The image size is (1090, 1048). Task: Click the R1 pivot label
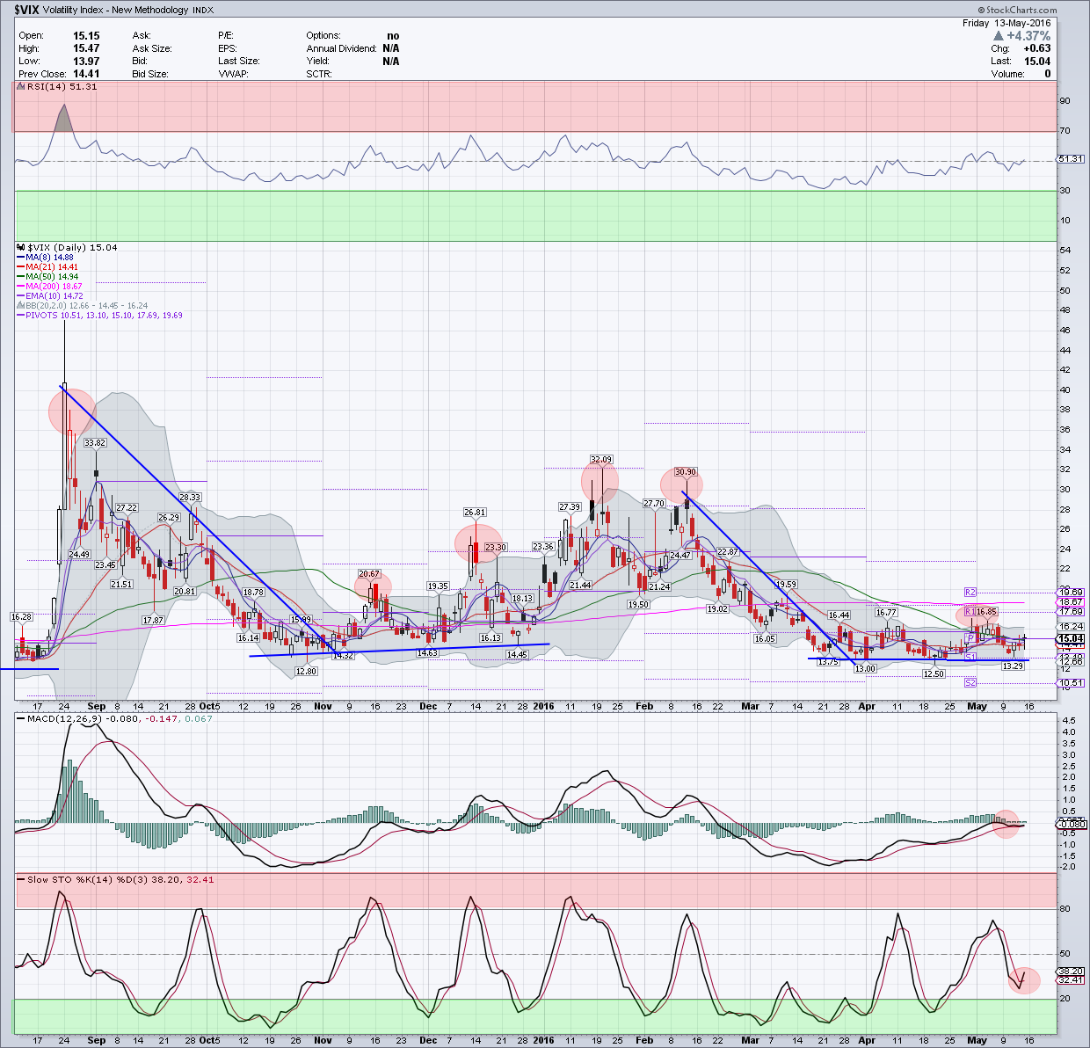point(970,611)
